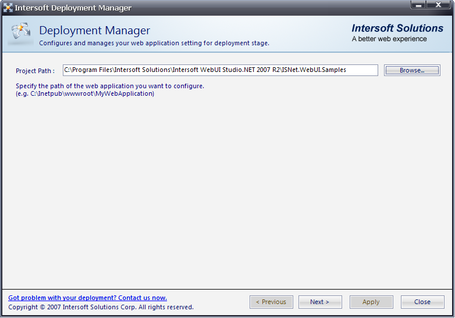Viewport: 455px width, 318px height.
Task: Open the 'Contact us now' support link
Action: point(87,298)
